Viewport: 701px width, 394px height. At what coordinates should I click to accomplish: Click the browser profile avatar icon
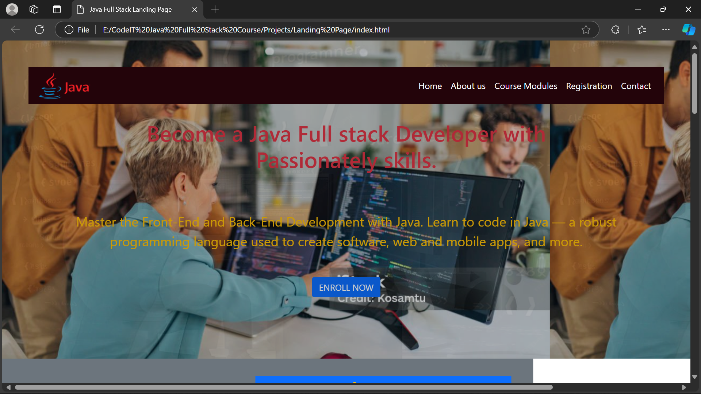tap(12, 9)
